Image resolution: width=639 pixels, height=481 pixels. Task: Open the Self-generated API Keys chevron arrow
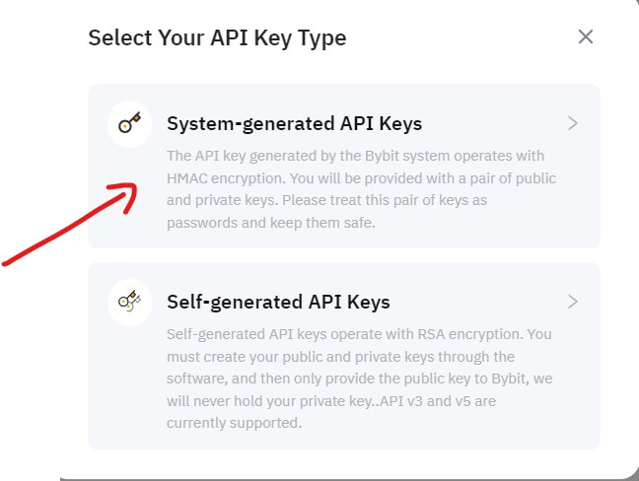573,302
